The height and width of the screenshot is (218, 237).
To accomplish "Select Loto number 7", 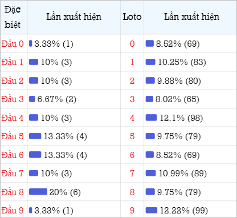I will click(x=132, y=173).
